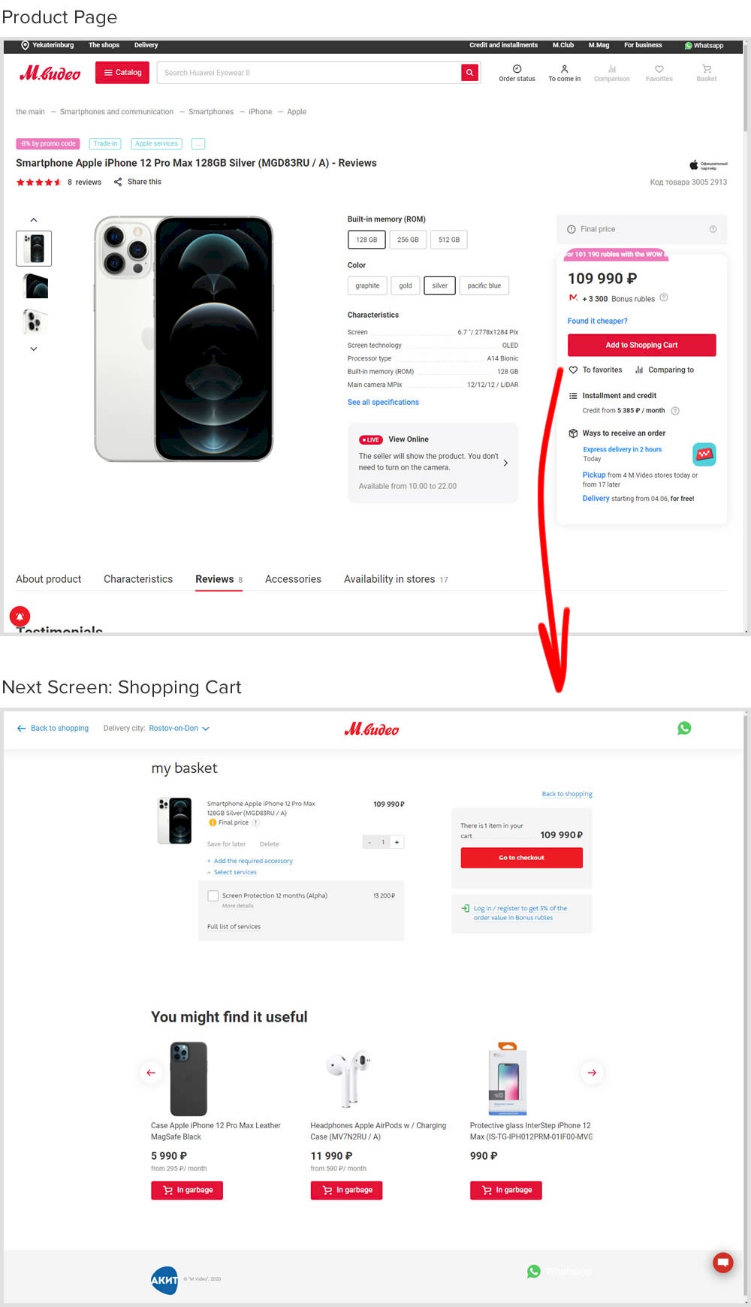Open the red chat bubble widget

coord(722,1262)
